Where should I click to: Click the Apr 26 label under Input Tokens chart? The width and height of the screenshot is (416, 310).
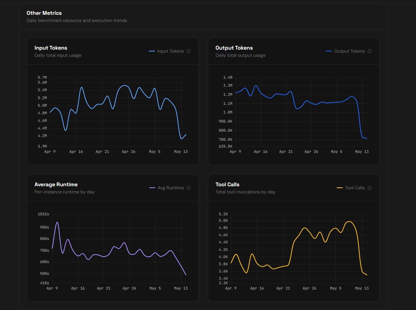coord(128,151)
